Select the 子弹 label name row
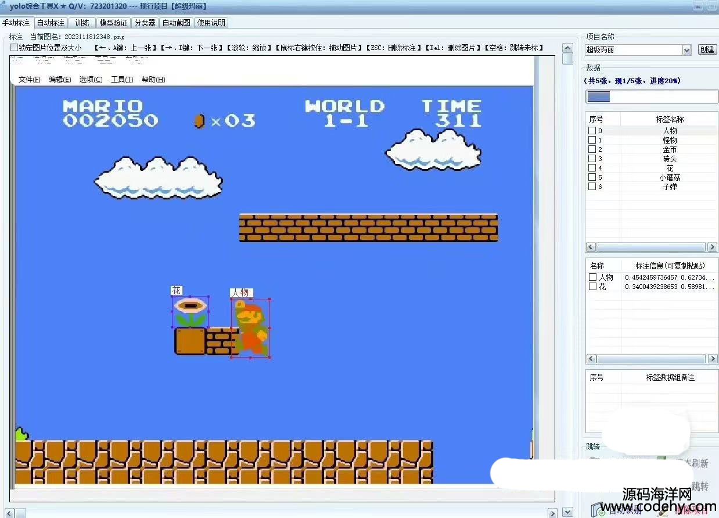 pyautogui.click(x=670, y=187)
